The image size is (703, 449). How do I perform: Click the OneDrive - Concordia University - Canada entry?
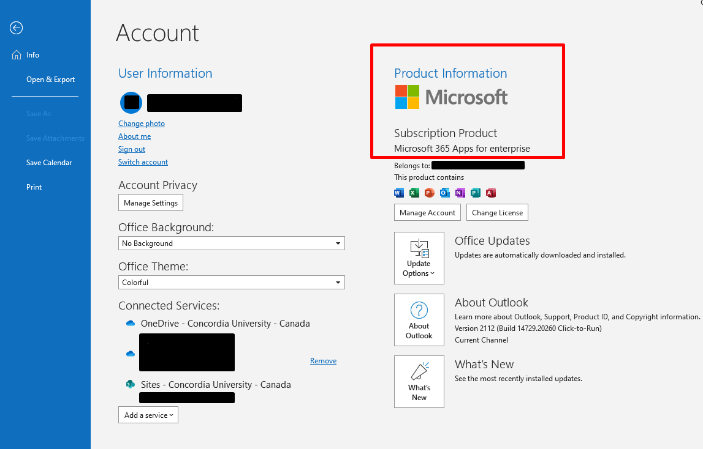(225, 323)
